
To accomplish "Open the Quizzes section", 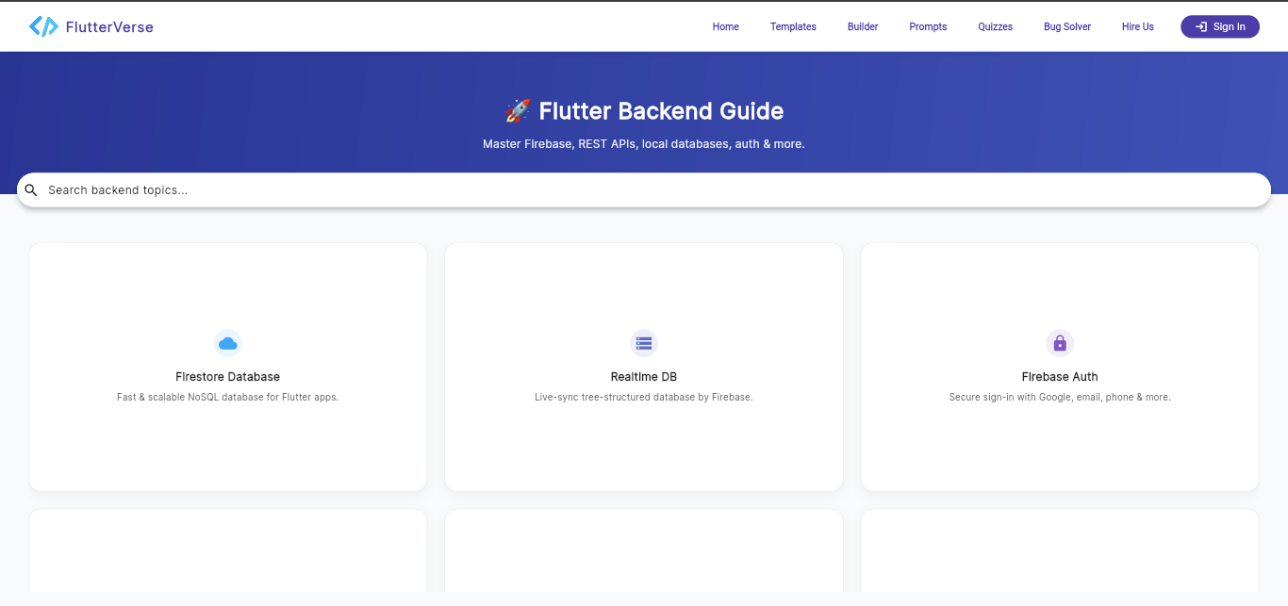I will tap(995, 26).
